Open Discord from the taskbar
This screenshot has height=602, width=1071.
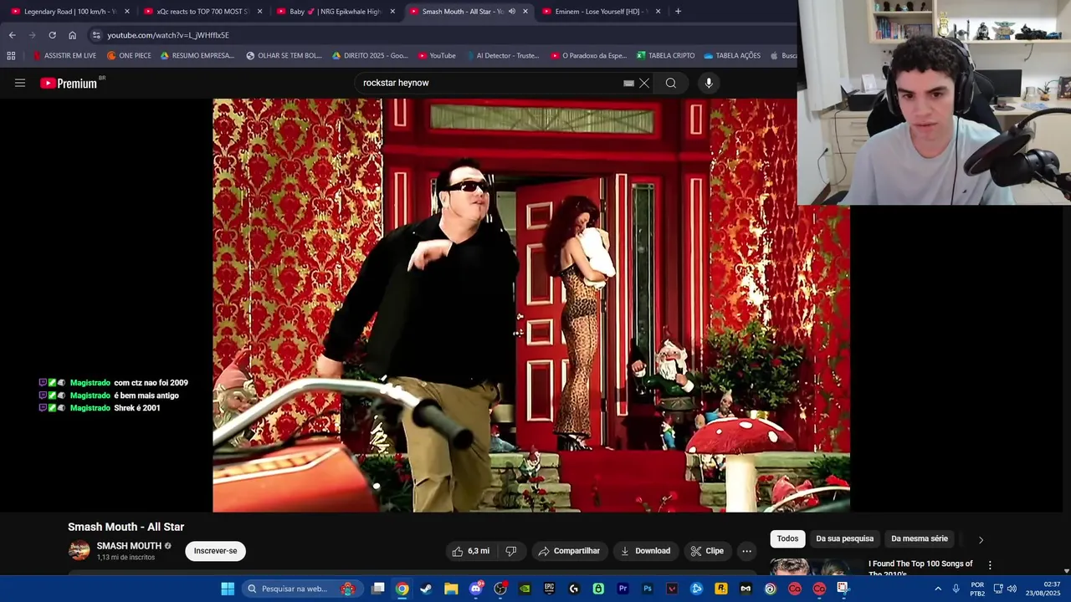tap(476, 589)
